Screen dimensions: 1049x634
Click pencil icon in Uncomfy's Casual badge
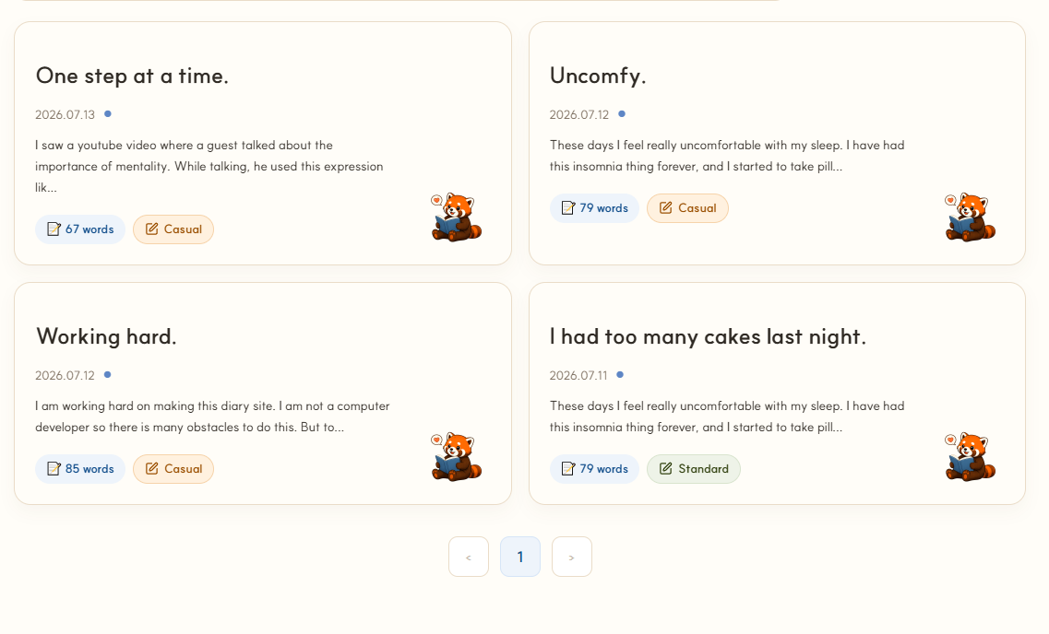coord(666,207)
